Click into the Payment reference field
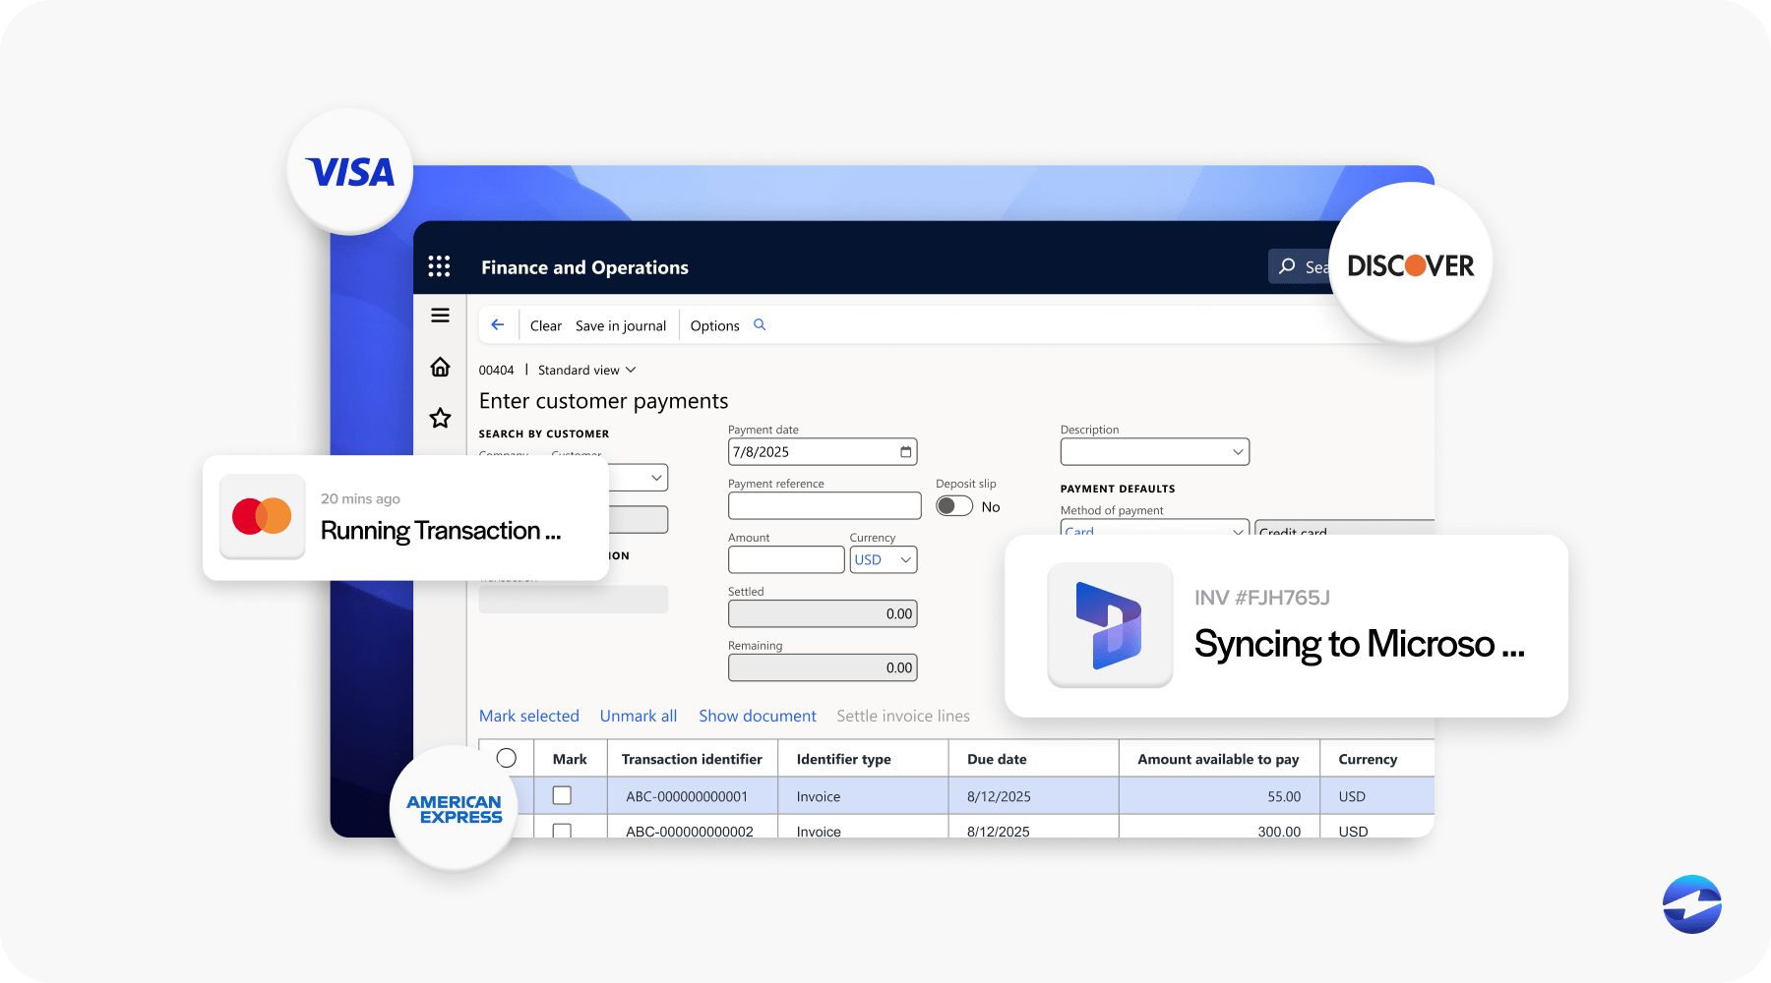This screenshot has width=1771, height=983. click(x=824, y=505)
